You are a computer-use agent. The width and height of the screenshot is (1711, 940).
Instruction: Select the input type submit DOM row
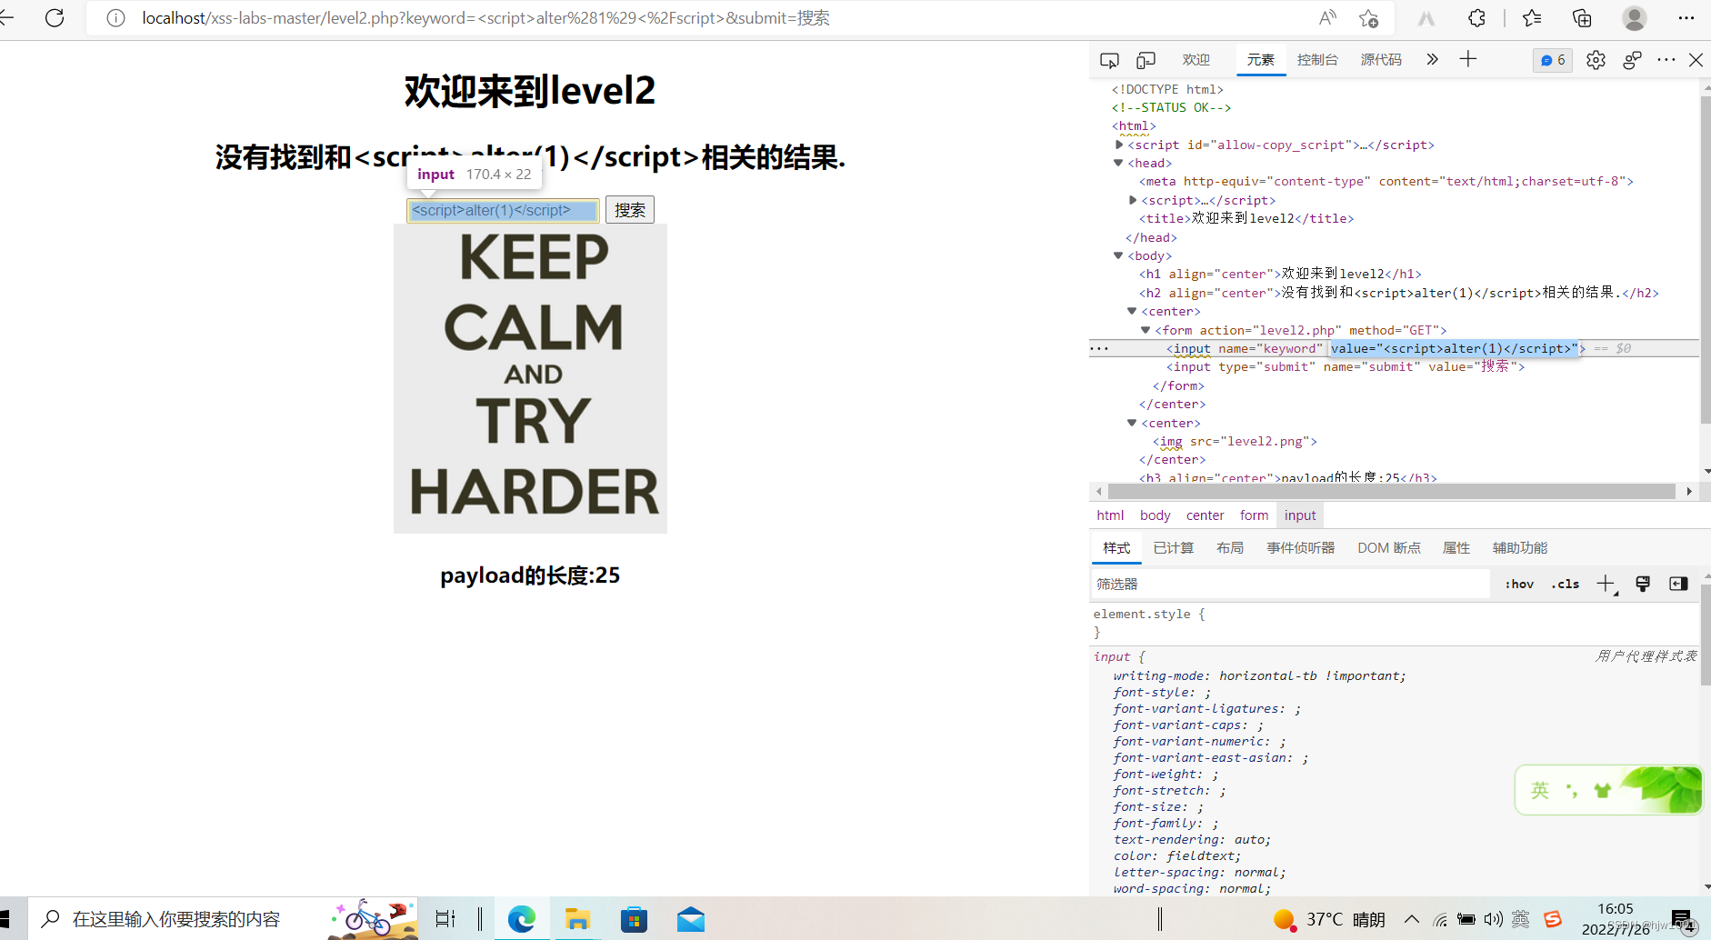point(1346,367)
